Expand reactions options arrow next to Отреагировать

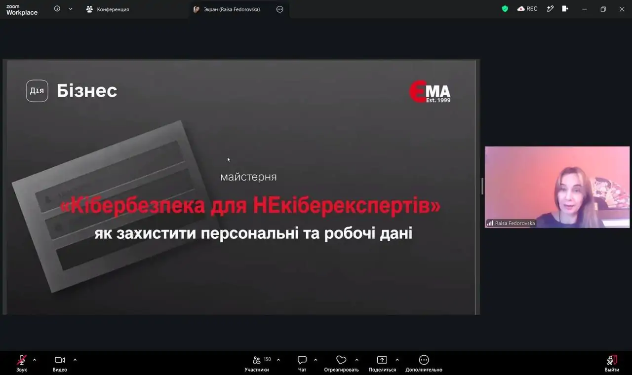(x=357, y=360)
